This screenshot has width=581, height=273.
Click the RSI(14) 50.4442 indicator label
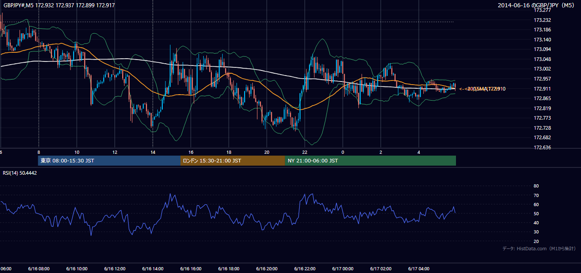20,173
